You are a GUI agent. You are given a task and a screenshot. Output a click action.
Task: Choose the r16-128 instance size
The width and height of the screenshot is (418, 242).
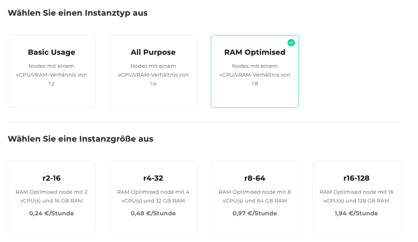coord(356,197)
